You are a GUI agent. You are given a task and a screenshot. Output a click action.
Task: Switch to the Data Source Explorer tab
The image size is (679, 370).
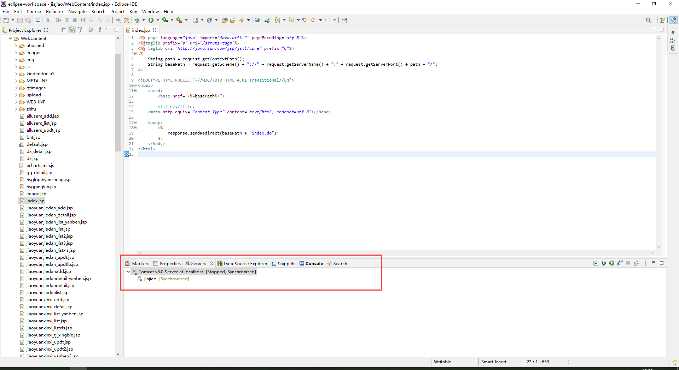[242, 263]
